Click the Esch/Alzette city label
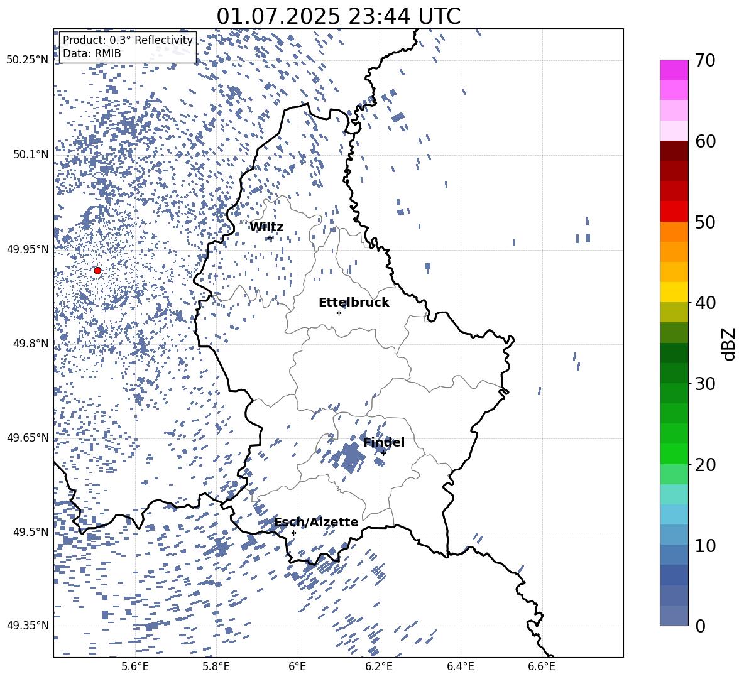 pos(317,522)
